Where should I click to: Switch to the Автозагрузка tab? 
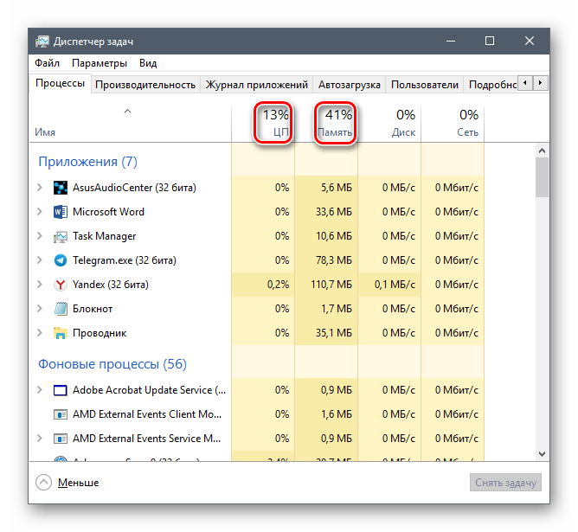[x=349, y=85]
